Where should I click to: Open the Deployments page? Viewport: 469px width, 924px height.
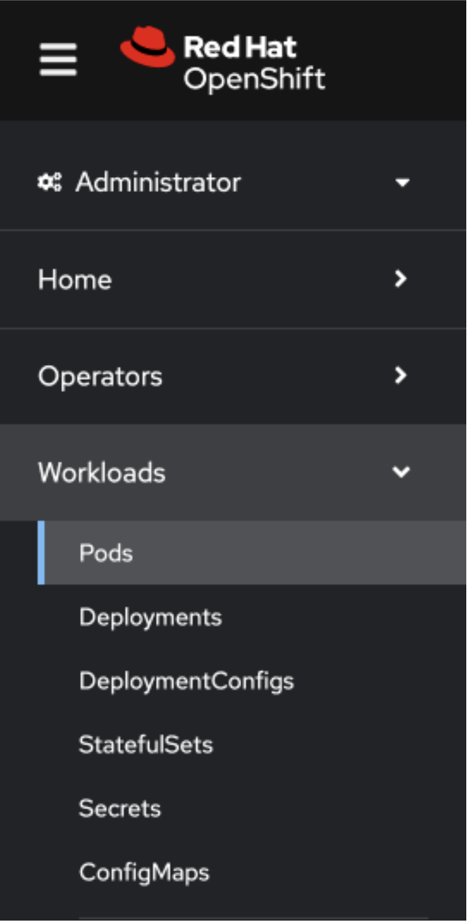(150, 617)
